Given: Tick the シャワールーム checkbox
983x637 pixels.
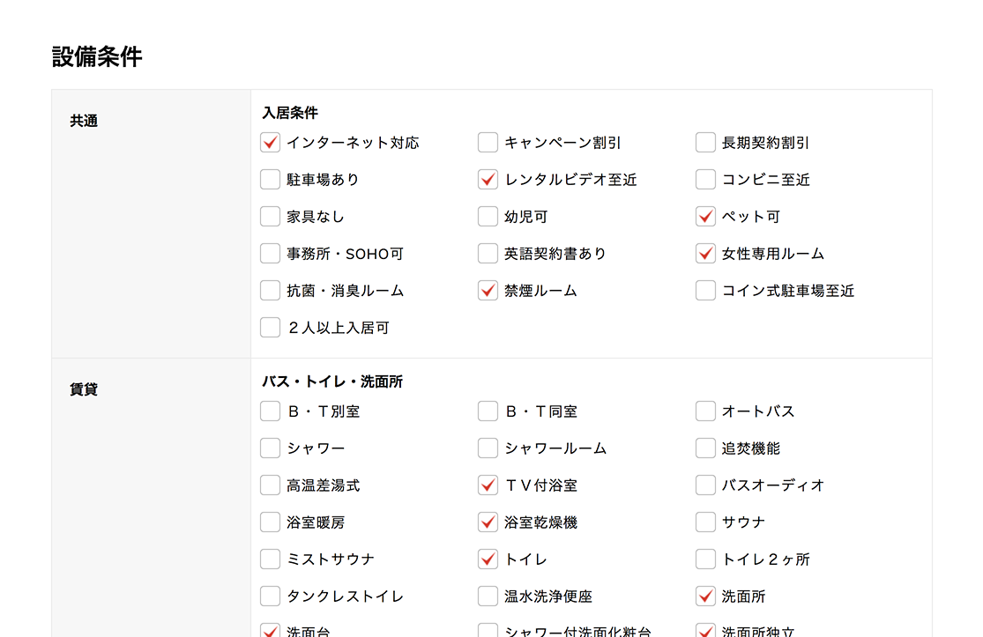Looking at the screenshot, I should pyautogui.click(x=488, y=448).
